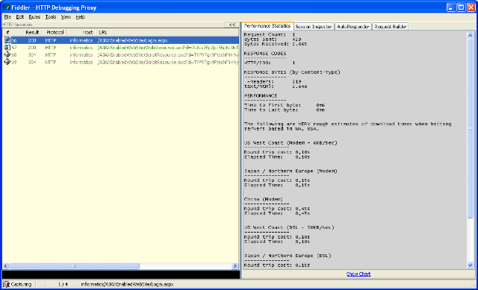Open the Help menu
The height and width of the screenshot is (290, 478).
coord(80,17)
